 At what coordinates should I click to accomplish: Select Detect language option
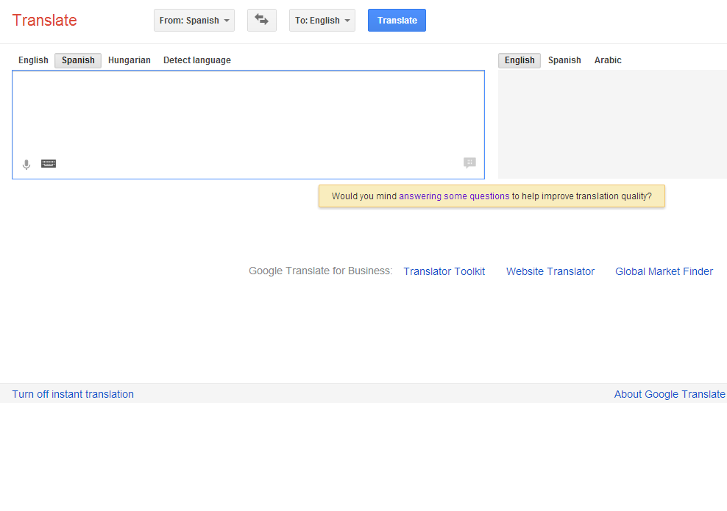pos(197,60)
